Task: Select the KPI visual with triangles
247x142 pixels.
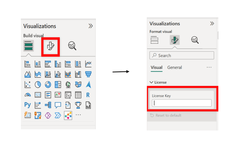Action: click(x=58, y=95)
